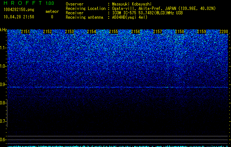Click the meteor label

[52, 11]
